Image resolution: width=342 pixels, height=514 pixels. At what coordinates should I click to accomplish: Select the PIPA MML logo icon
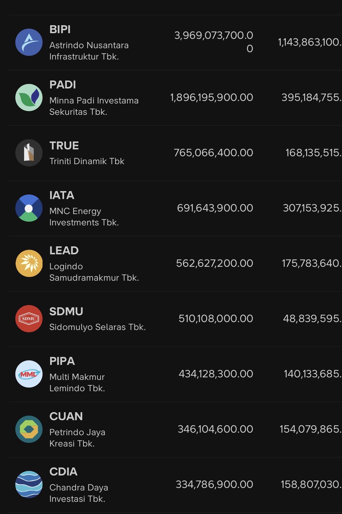(29, 374)
